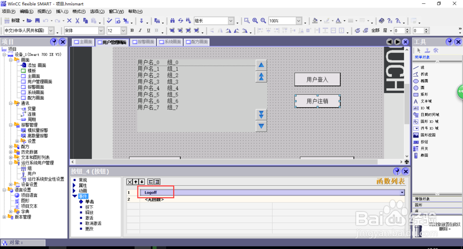
Task: Select the zoom-to-selection area icon
Action: [x=247, y=21]
